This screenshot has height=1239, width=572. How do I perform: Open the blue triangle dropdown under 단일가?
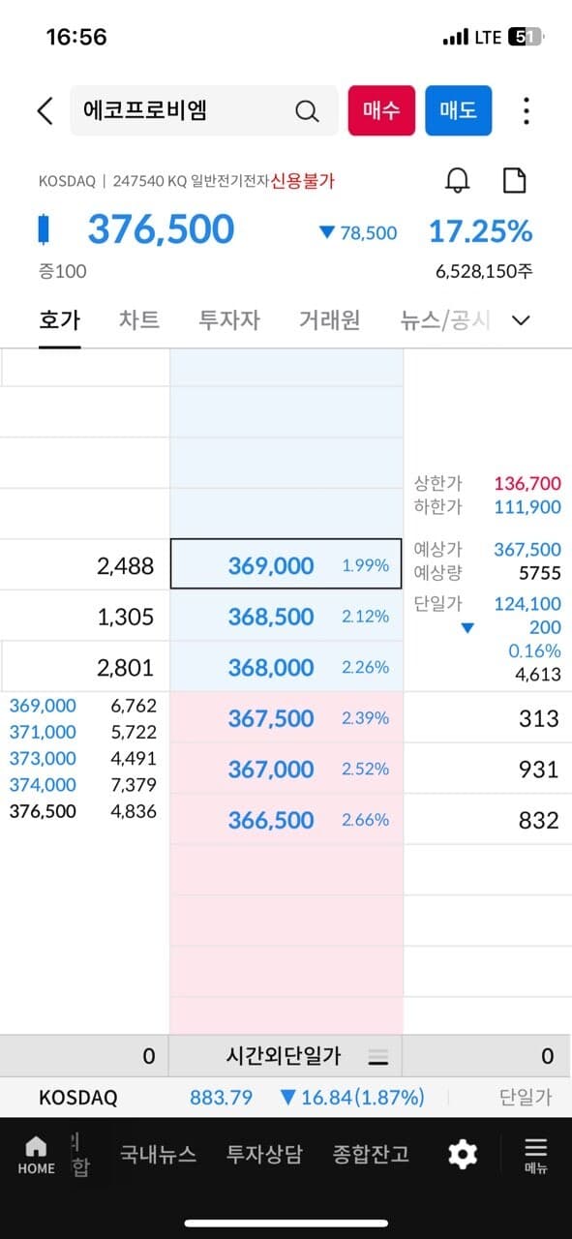point(468,628)
